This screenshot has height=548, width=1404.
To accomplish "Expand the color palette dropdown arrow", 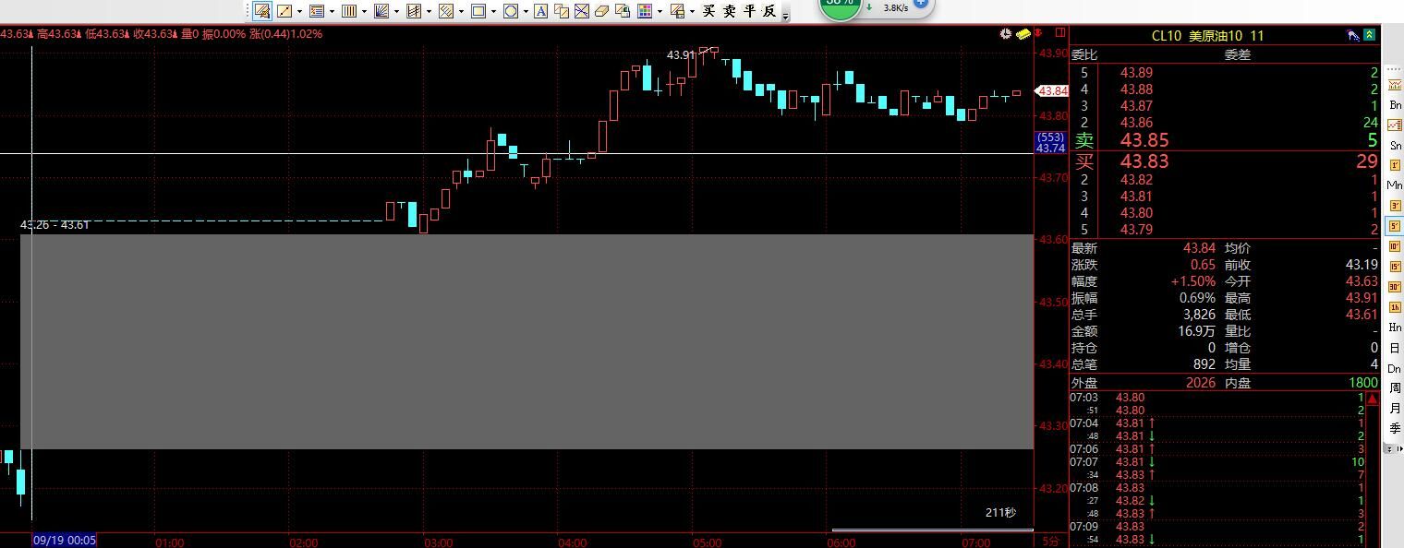I will point(660,12).
